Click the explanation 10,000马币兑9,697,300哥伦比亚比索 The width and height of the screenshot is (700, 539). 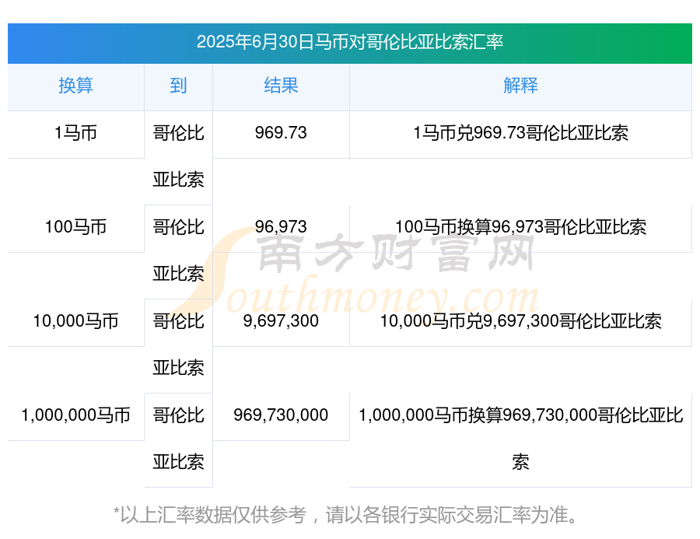coord(520,321)
